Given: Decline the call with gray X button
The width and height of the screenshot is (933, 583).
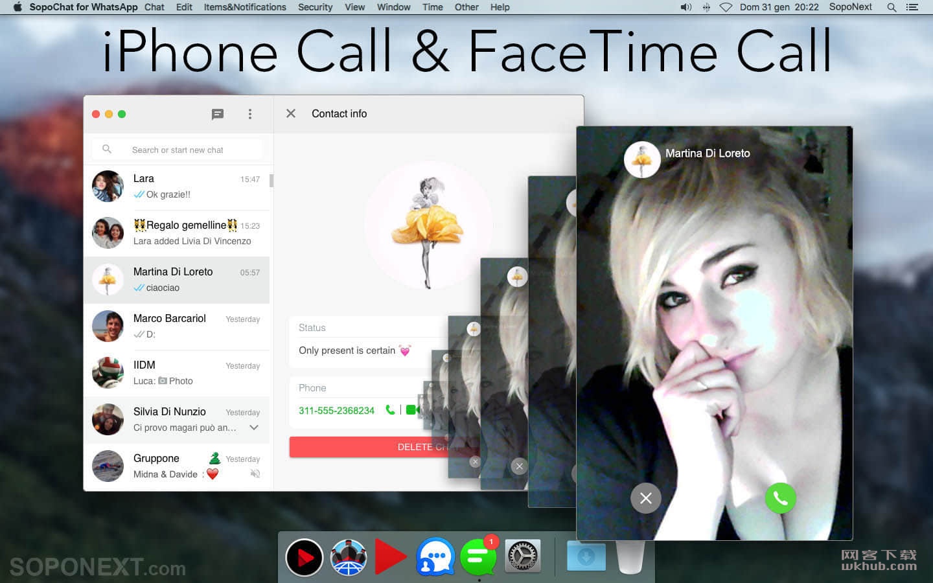Looking at the screenshot, I should (x=646, y=498).
